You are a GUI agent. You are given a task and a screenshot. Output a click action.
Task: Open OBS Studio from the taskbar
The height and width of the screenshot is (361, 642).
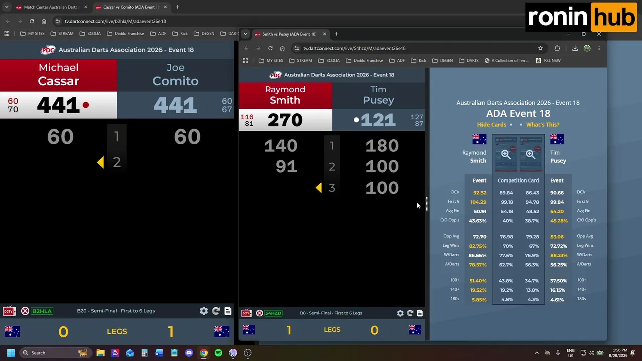coord(248,353)
